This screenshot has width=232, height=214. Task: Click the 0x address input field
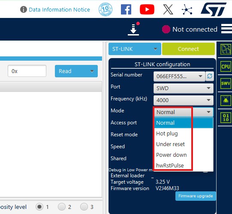[x=27, y=71]
